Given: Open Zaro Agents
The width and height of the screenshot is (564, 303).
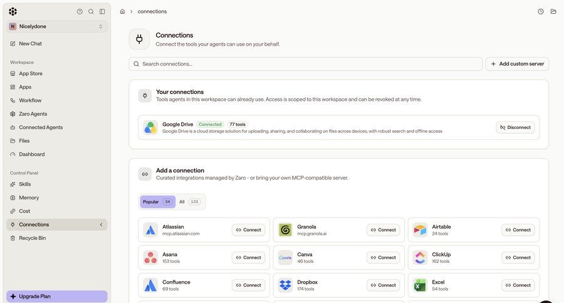Looking at the screenshot, I should [x=57, y=114].
